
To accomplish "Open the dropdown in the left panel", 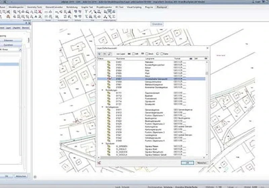I will point(20,49).
